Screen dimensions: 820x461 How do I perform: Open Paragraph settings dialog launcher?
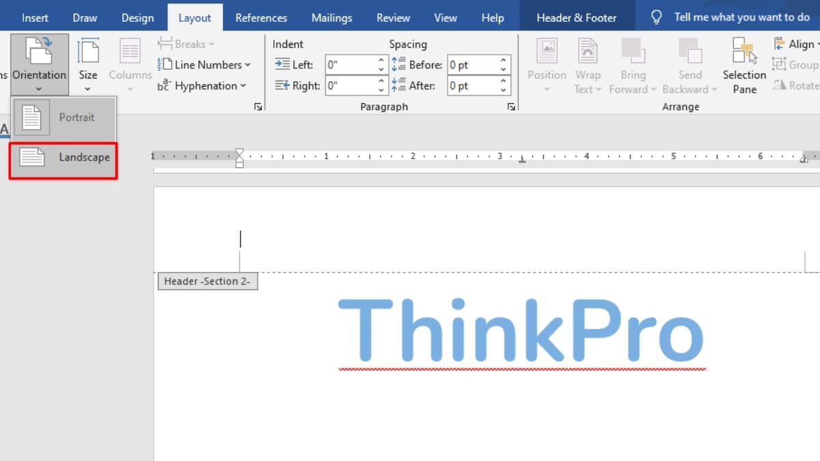pos(511,107)
